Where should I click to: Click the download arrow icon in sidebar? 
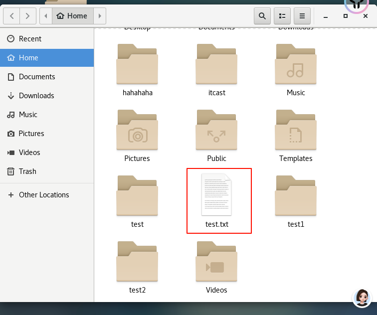10,96
